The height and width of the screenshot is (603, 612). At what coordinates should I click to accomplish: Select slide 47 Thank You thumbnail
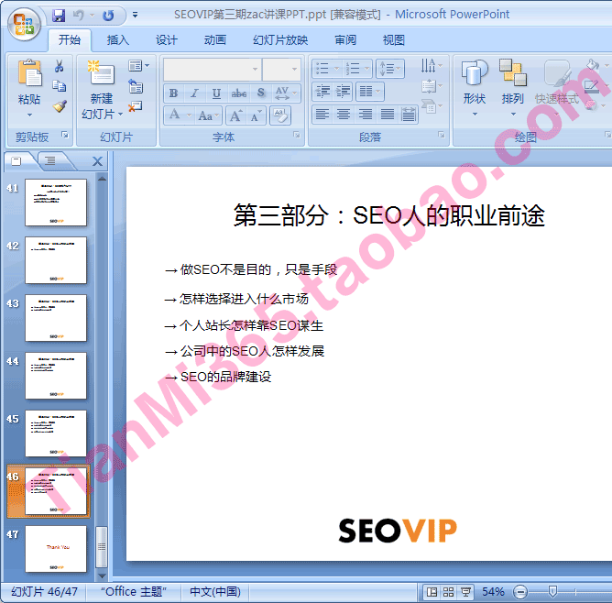click(56, 549)
